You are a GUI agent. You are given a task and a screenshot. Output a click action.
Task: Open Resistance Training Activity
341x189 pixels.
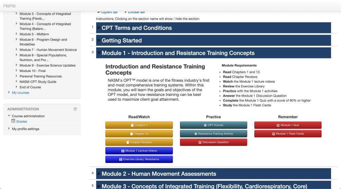[x=213, y=134]
